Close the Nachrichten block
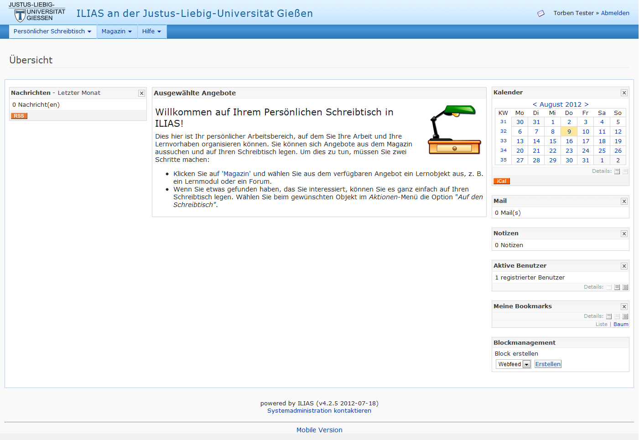639x440 pixels. click(x=141, y=93)
